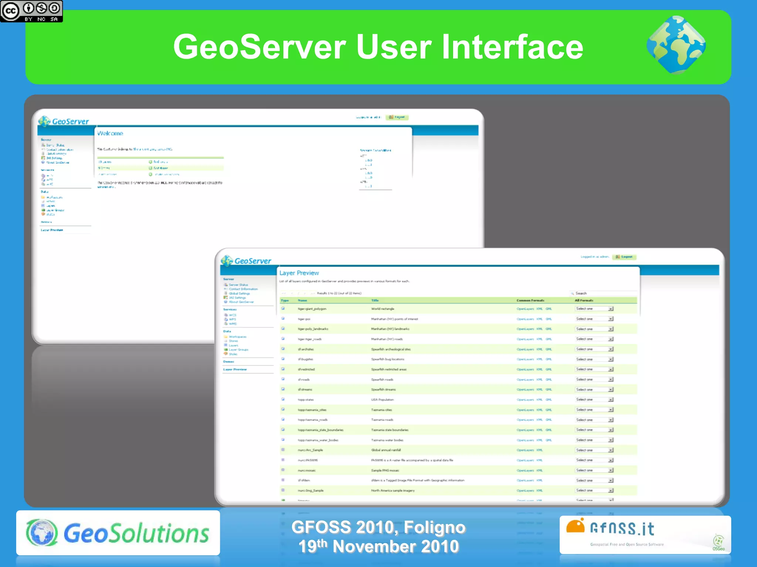The width and height of the screenshot is (757, 567).
Task: Click the GFOSS.it logo at bottom right
Action: click(x=645, y=535)
